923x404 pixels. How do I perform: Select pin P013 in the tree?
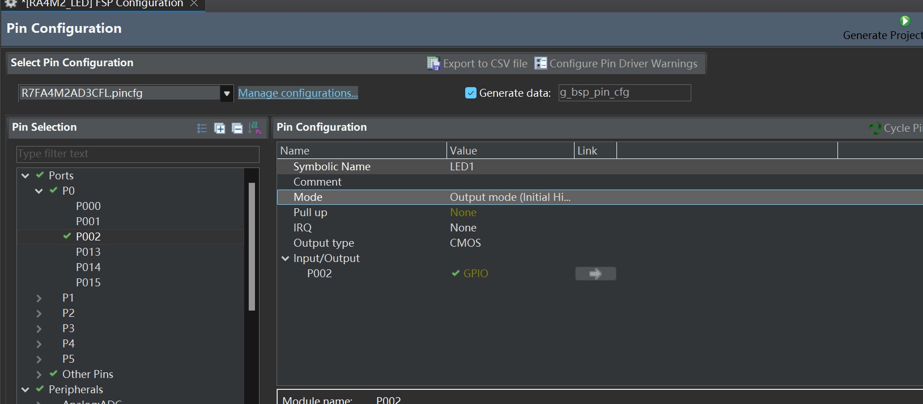88,252
